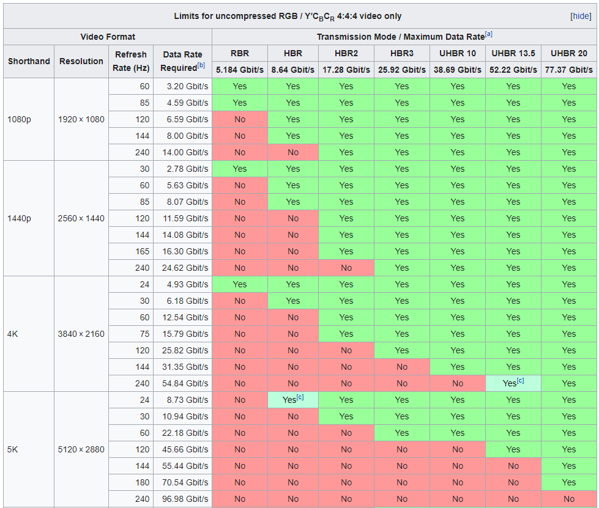Click the 14.00 Gbit/s data rate value
This screenshot has width=599, height=508.
point(185,152)
